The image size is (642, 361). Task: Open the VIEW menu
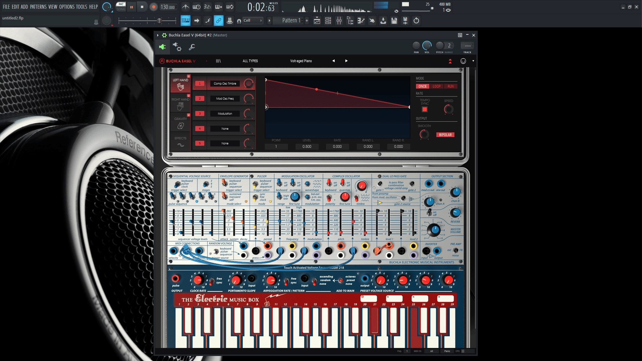click(53, 7)
